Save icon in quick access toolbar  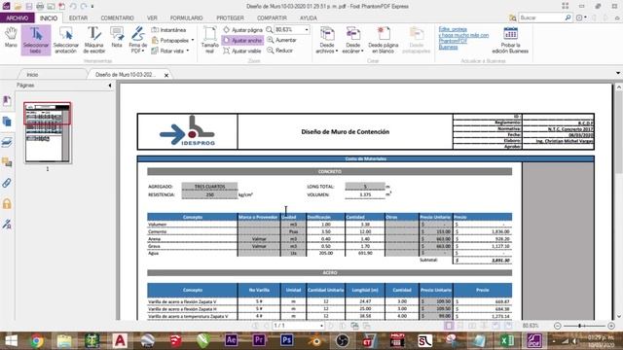29,7
